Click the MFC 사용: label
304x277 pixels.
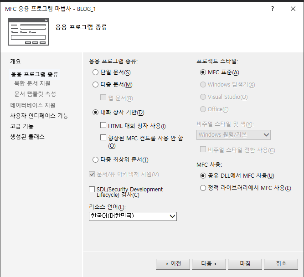pos(209,165)
